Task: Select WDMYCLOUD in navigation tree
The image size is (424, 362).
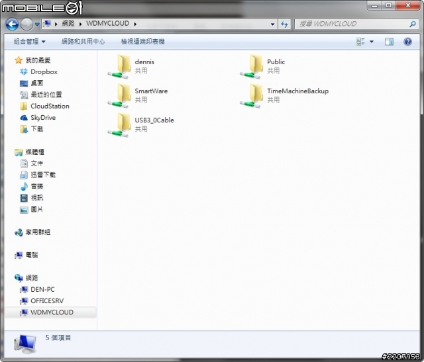Action: (x=52, y=312)
